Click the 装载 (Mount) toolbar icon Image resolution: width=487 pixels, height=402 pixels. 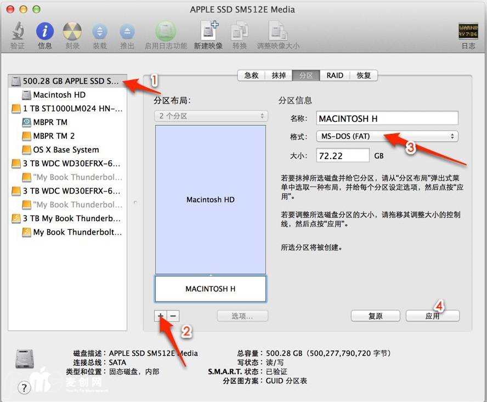(100, 32)
